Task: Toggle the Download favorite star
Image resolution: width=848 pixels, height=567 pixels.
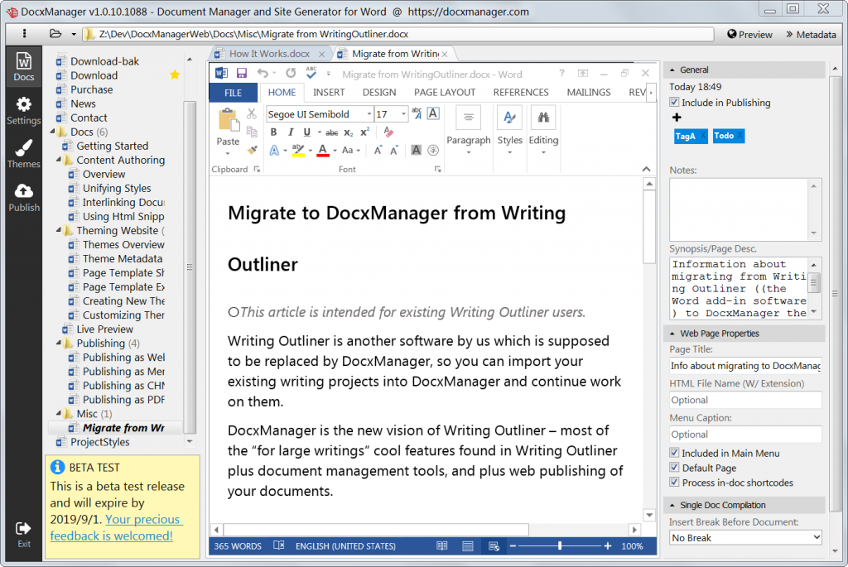Action: tap(175, 74)
